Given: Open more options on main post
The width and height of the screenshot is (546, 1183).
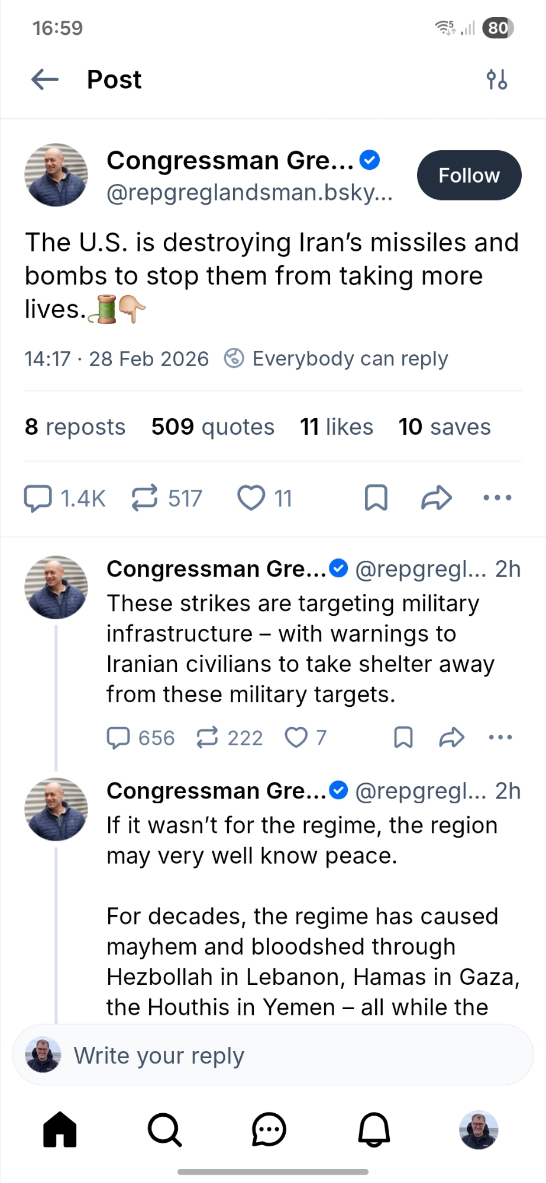Looking at the screenshot, I should 497,498.
